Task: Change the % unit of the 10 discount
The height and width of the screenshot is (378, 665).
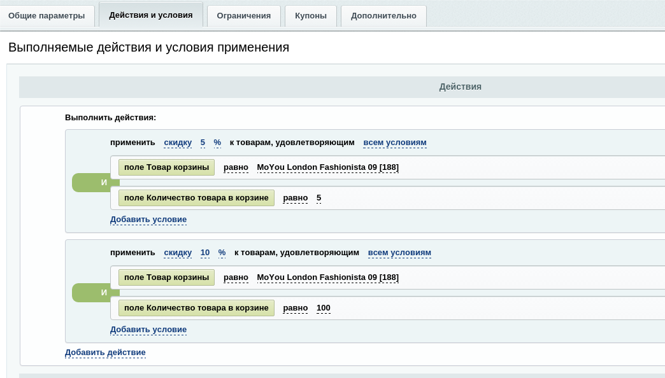Action: 222,253
